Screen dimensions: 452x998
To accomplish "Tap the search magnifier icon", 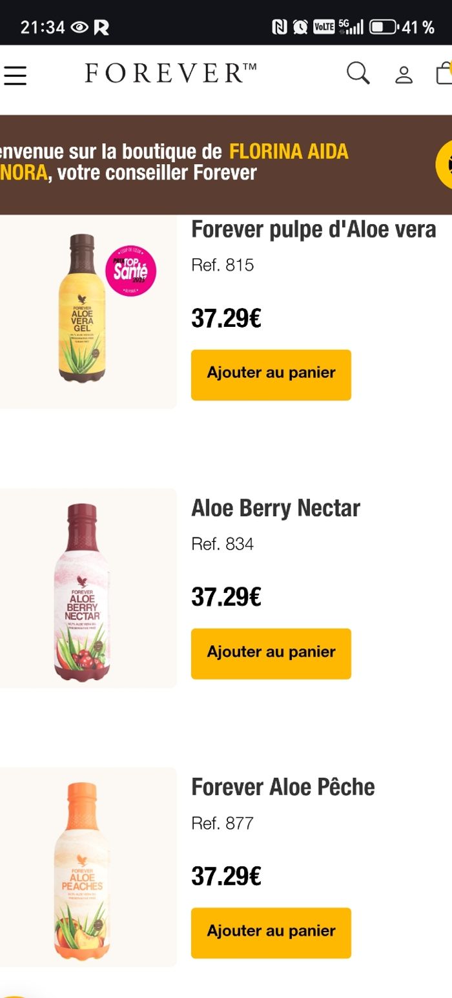I will pyautogui.click(x=358, y=73).
